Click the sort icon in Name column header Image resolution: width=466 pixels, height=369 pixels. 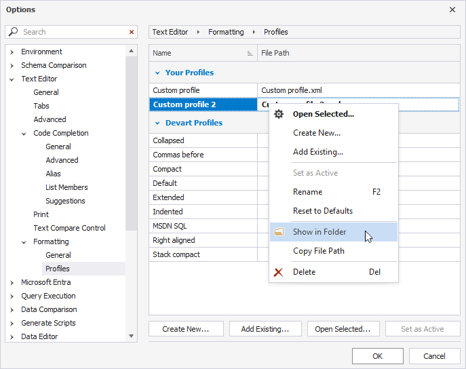tap(250, 53)
